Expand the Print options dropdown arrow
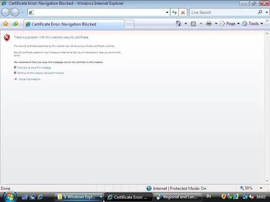270x202 pixels. (216, 24)
